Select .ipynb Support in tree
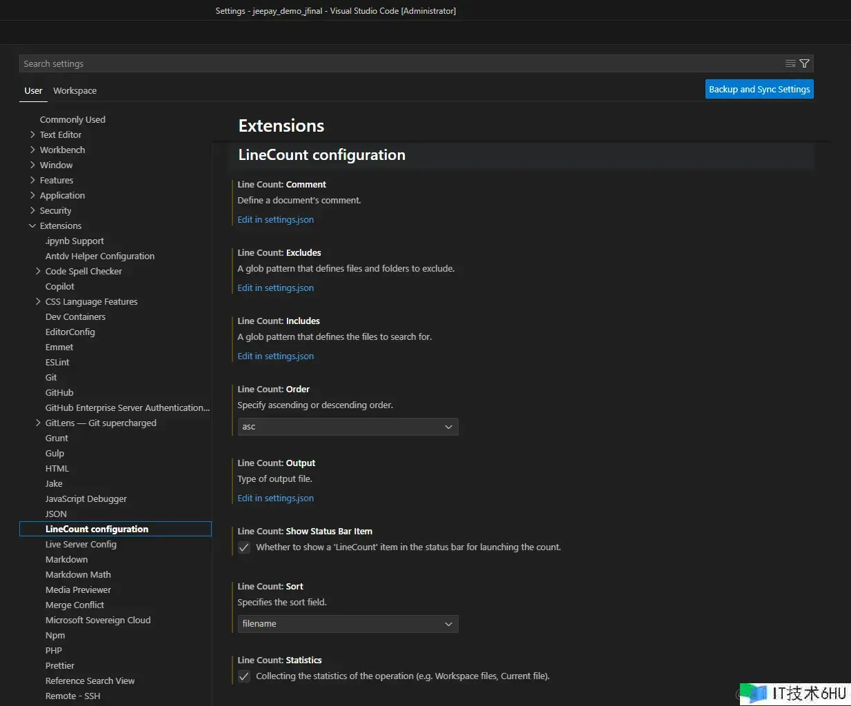 coord(74,241)
